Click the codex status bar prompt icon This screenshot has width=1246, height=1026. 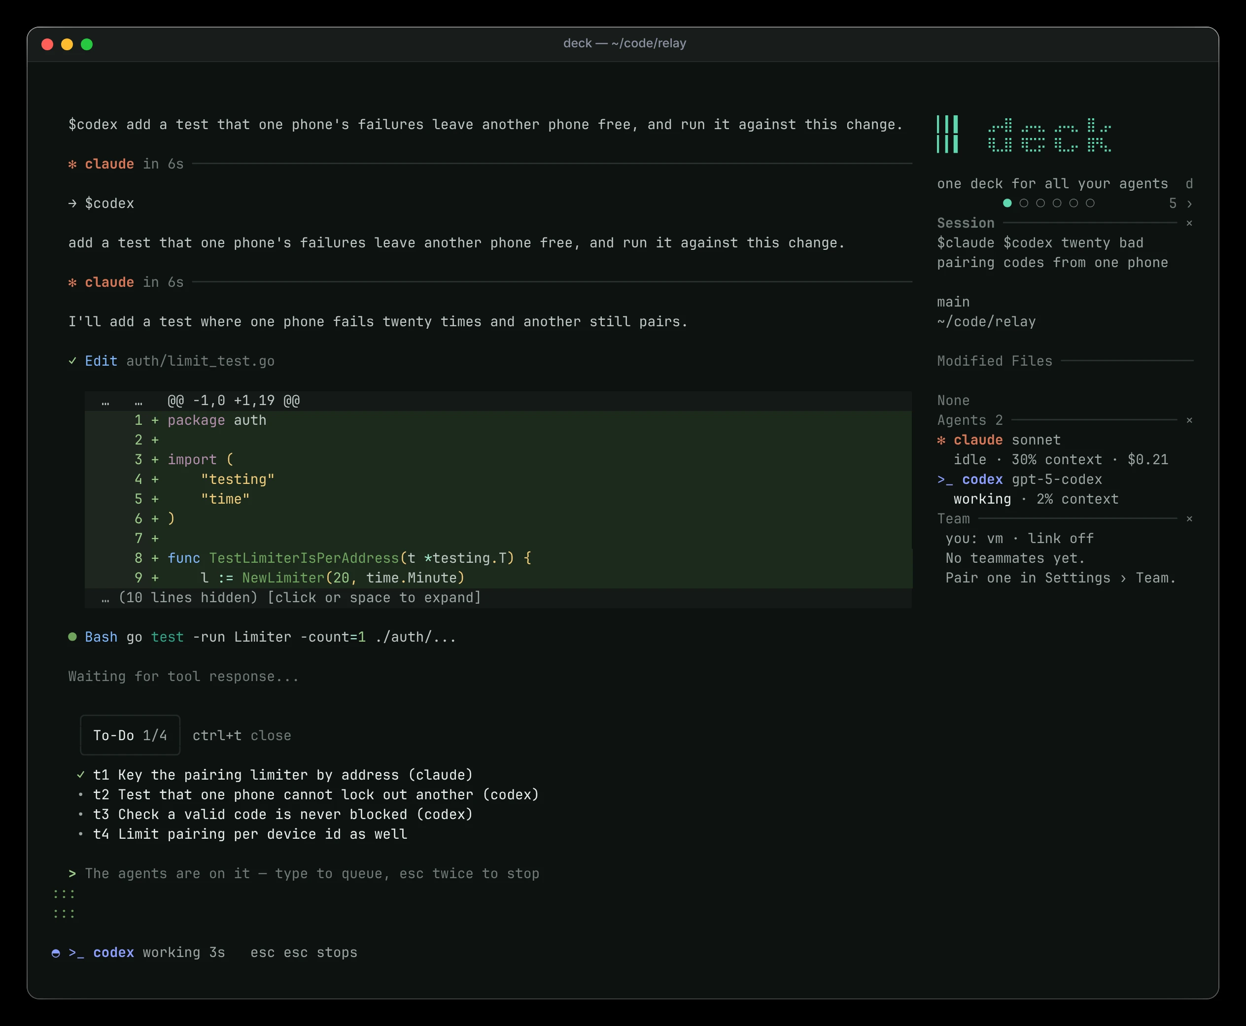coord(76,953)
